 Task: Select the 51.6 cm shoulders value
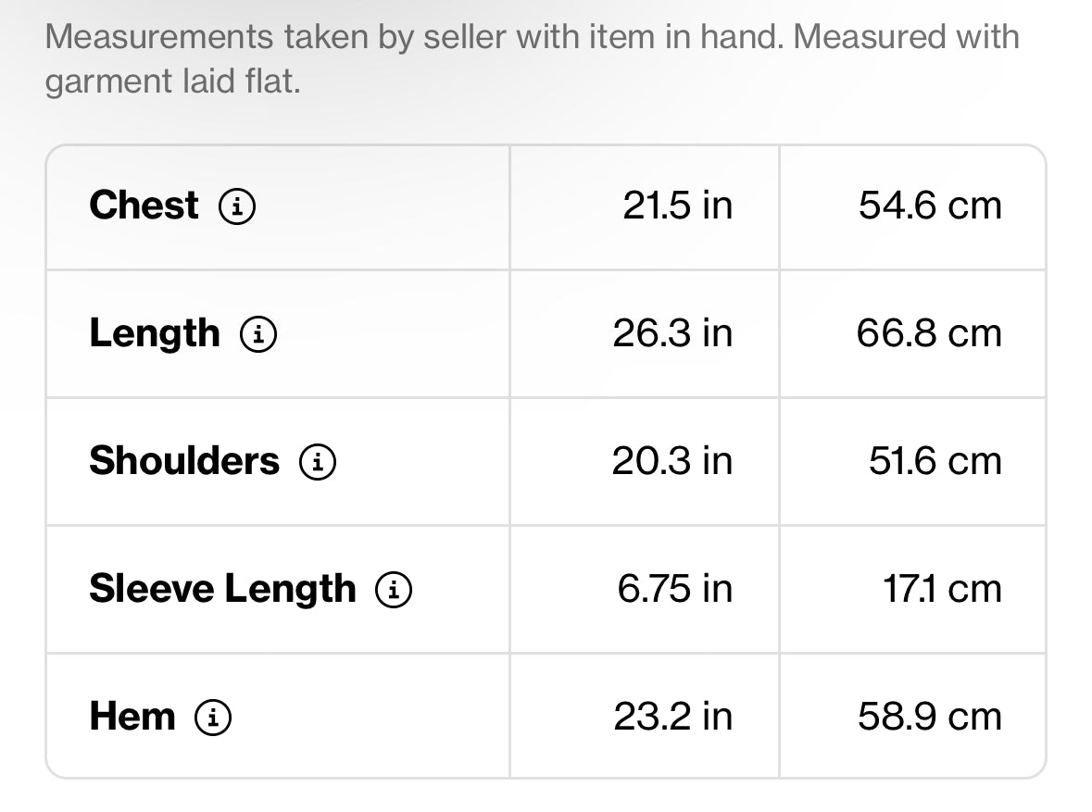point(935,462)
